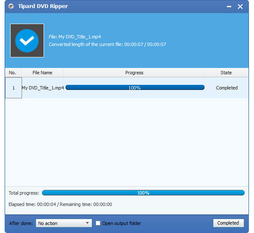The width and height of the screenshot is (254, 233).
Task: Click the Progress column header
Action: click(x=134, y=73)
